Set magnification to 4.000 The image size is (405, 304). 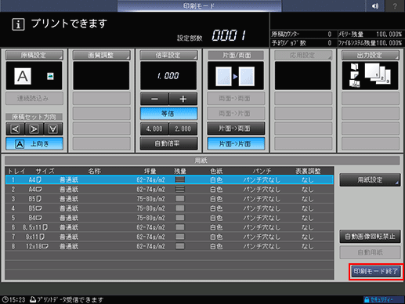pos(154,128)
